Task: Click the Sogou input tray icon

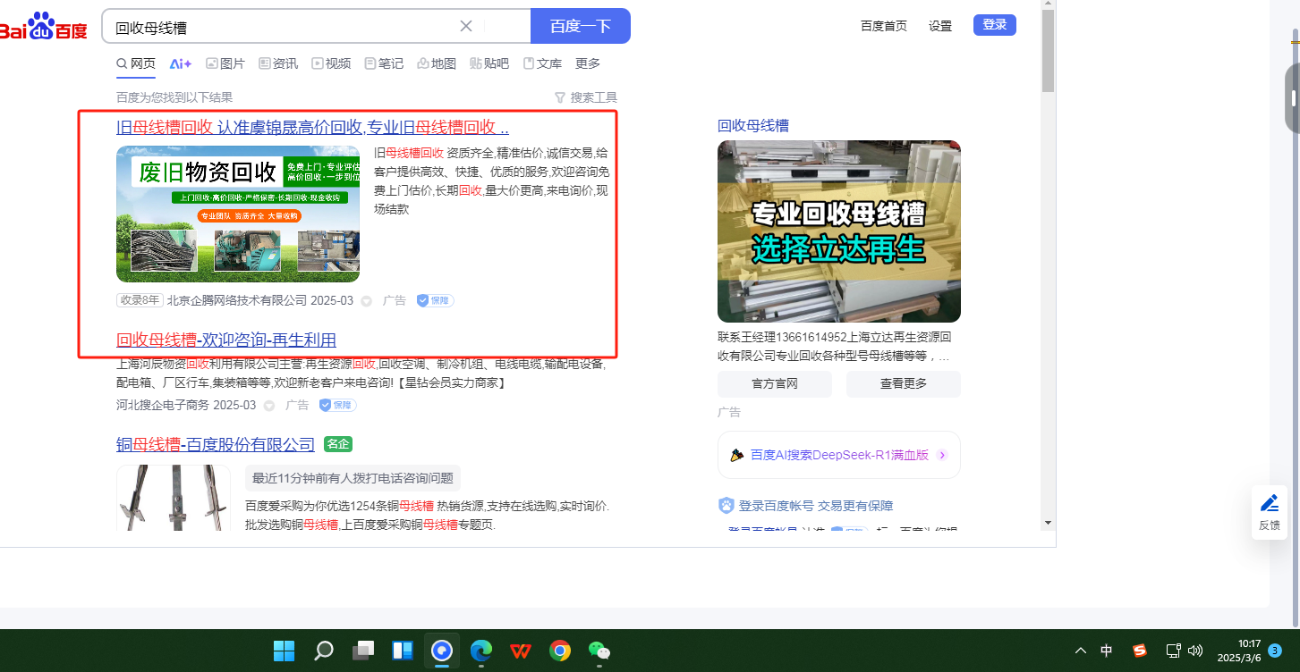Action: click(1140, 651)
